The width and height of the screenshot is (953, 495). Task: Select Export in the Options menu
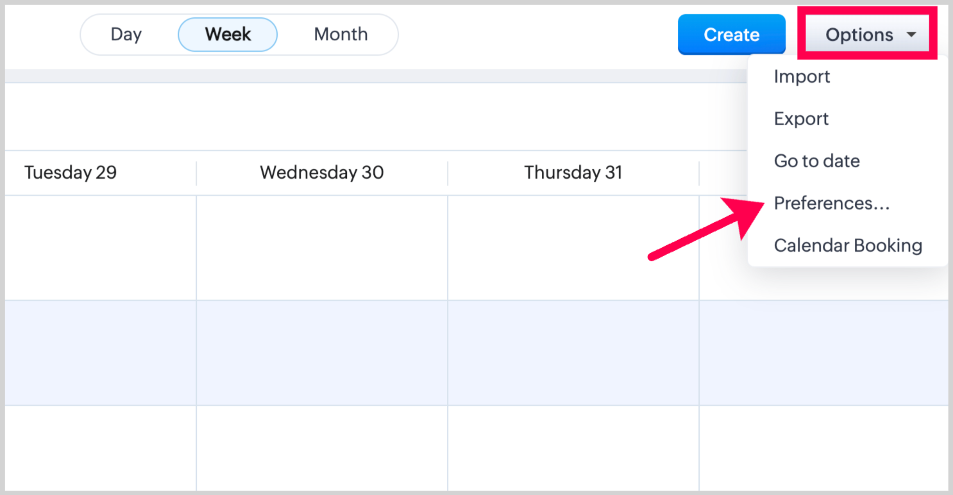pos(801,119)
